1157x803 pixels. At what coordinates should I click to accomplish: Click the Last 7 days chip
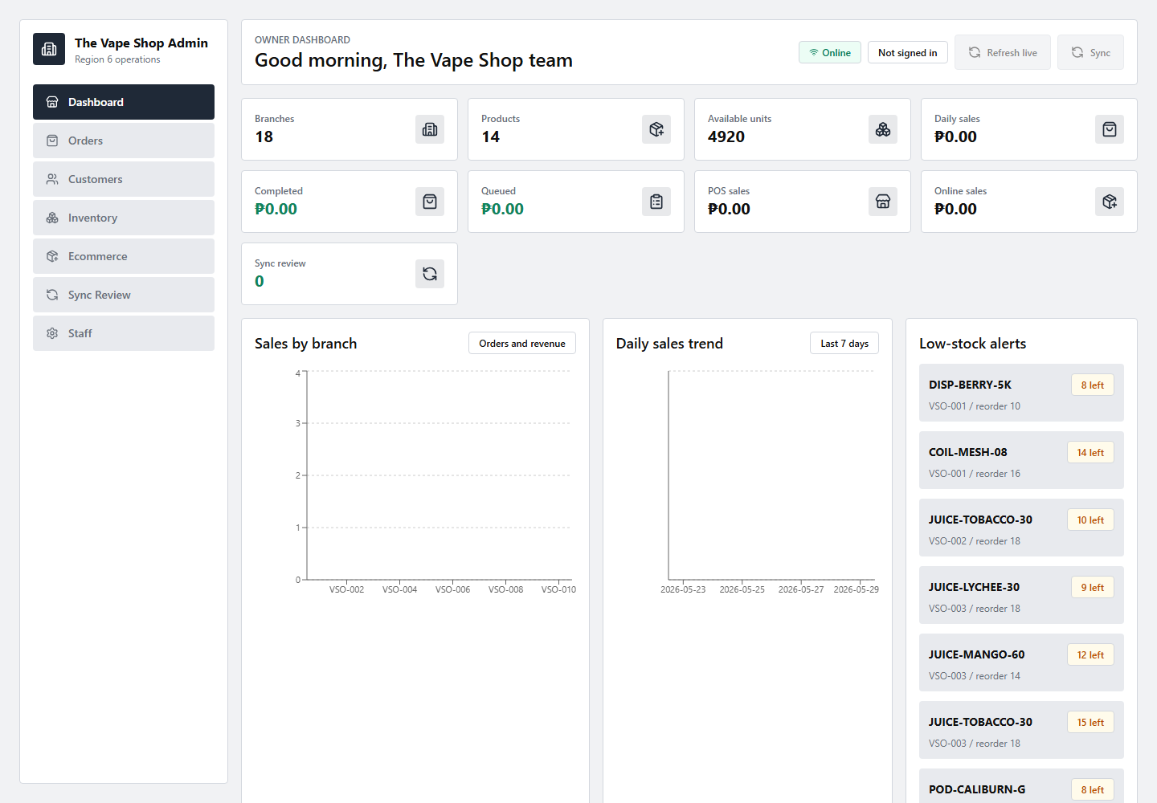point(844,343)
